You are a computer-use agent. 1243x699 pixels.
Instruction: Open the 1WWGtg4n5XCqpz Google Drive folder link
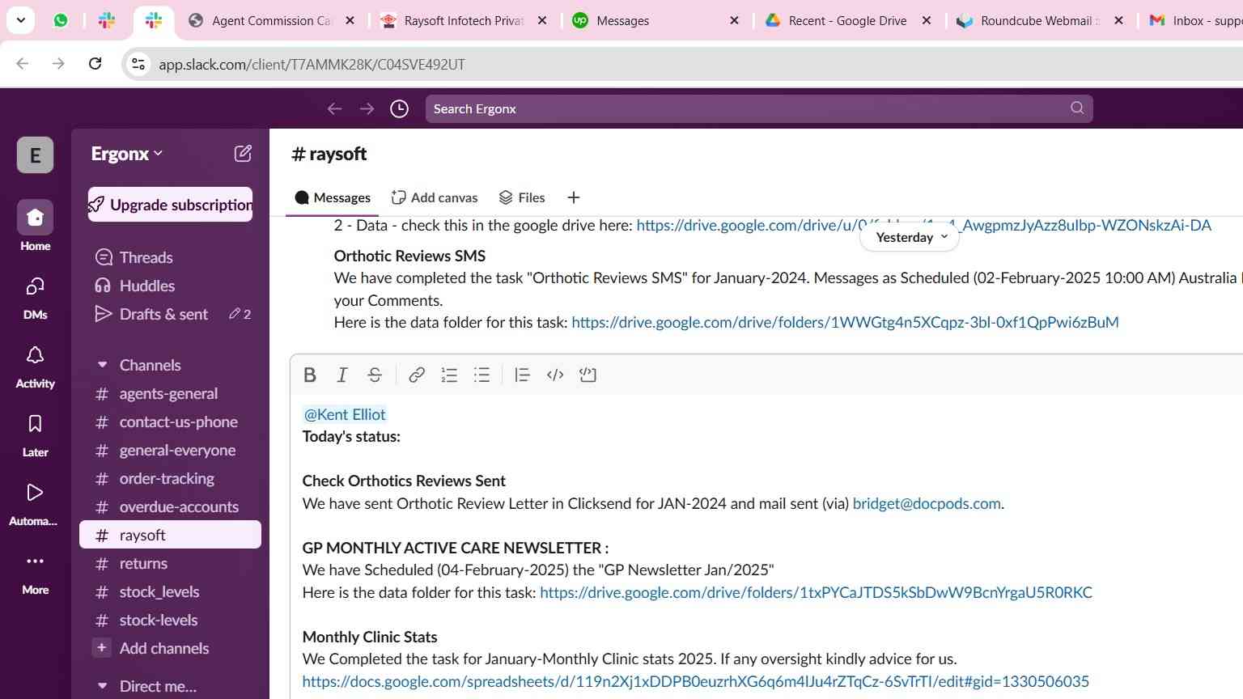[845, 322]
